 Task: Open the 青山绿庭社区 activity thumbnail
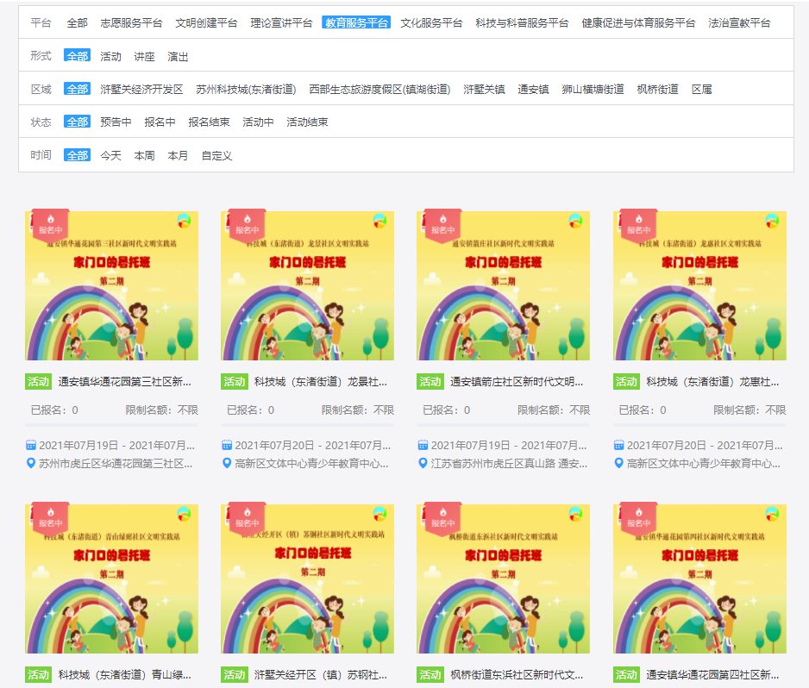111,578
